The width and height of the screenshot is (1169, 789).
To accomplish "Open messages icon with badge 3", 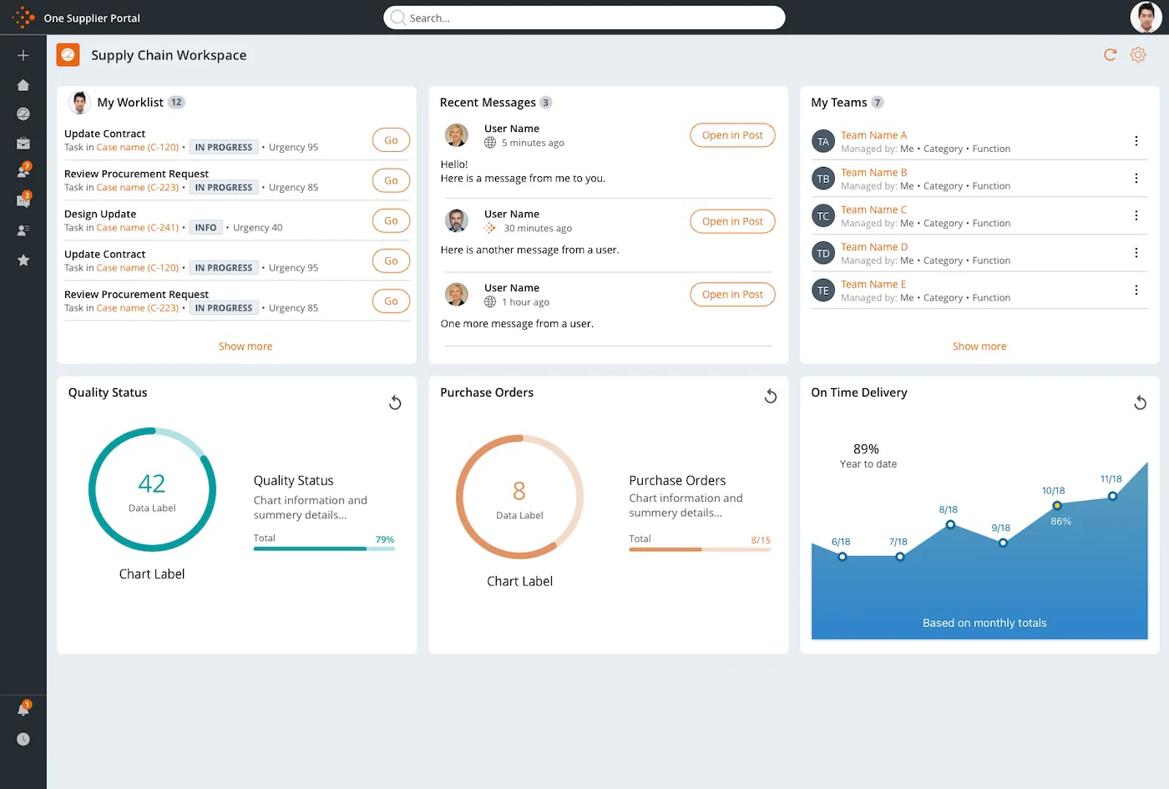I will (23, 200).
